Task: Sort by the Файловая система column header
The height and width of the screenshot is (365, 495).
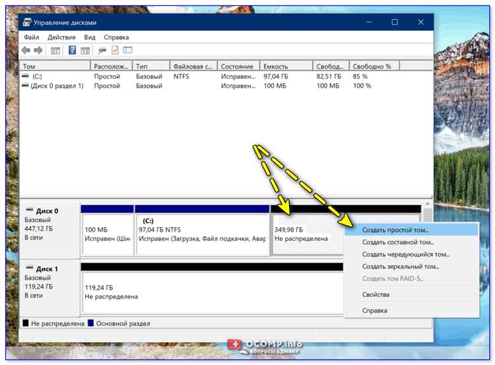Action: [x=193, y=67]
